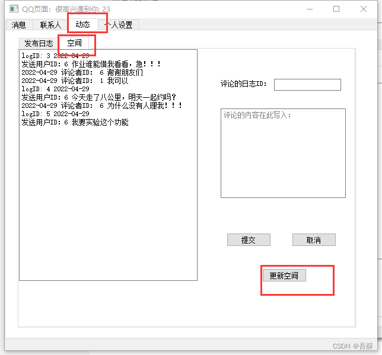Select the 空间 sub-tab
Screen dimensions: 382x355
74,43
